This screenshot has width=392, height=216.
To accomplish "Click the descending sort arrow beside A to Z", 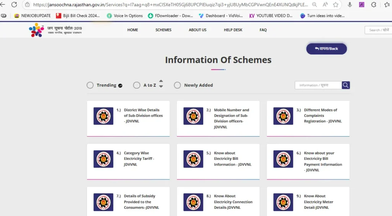I will [x=161, y=87].
